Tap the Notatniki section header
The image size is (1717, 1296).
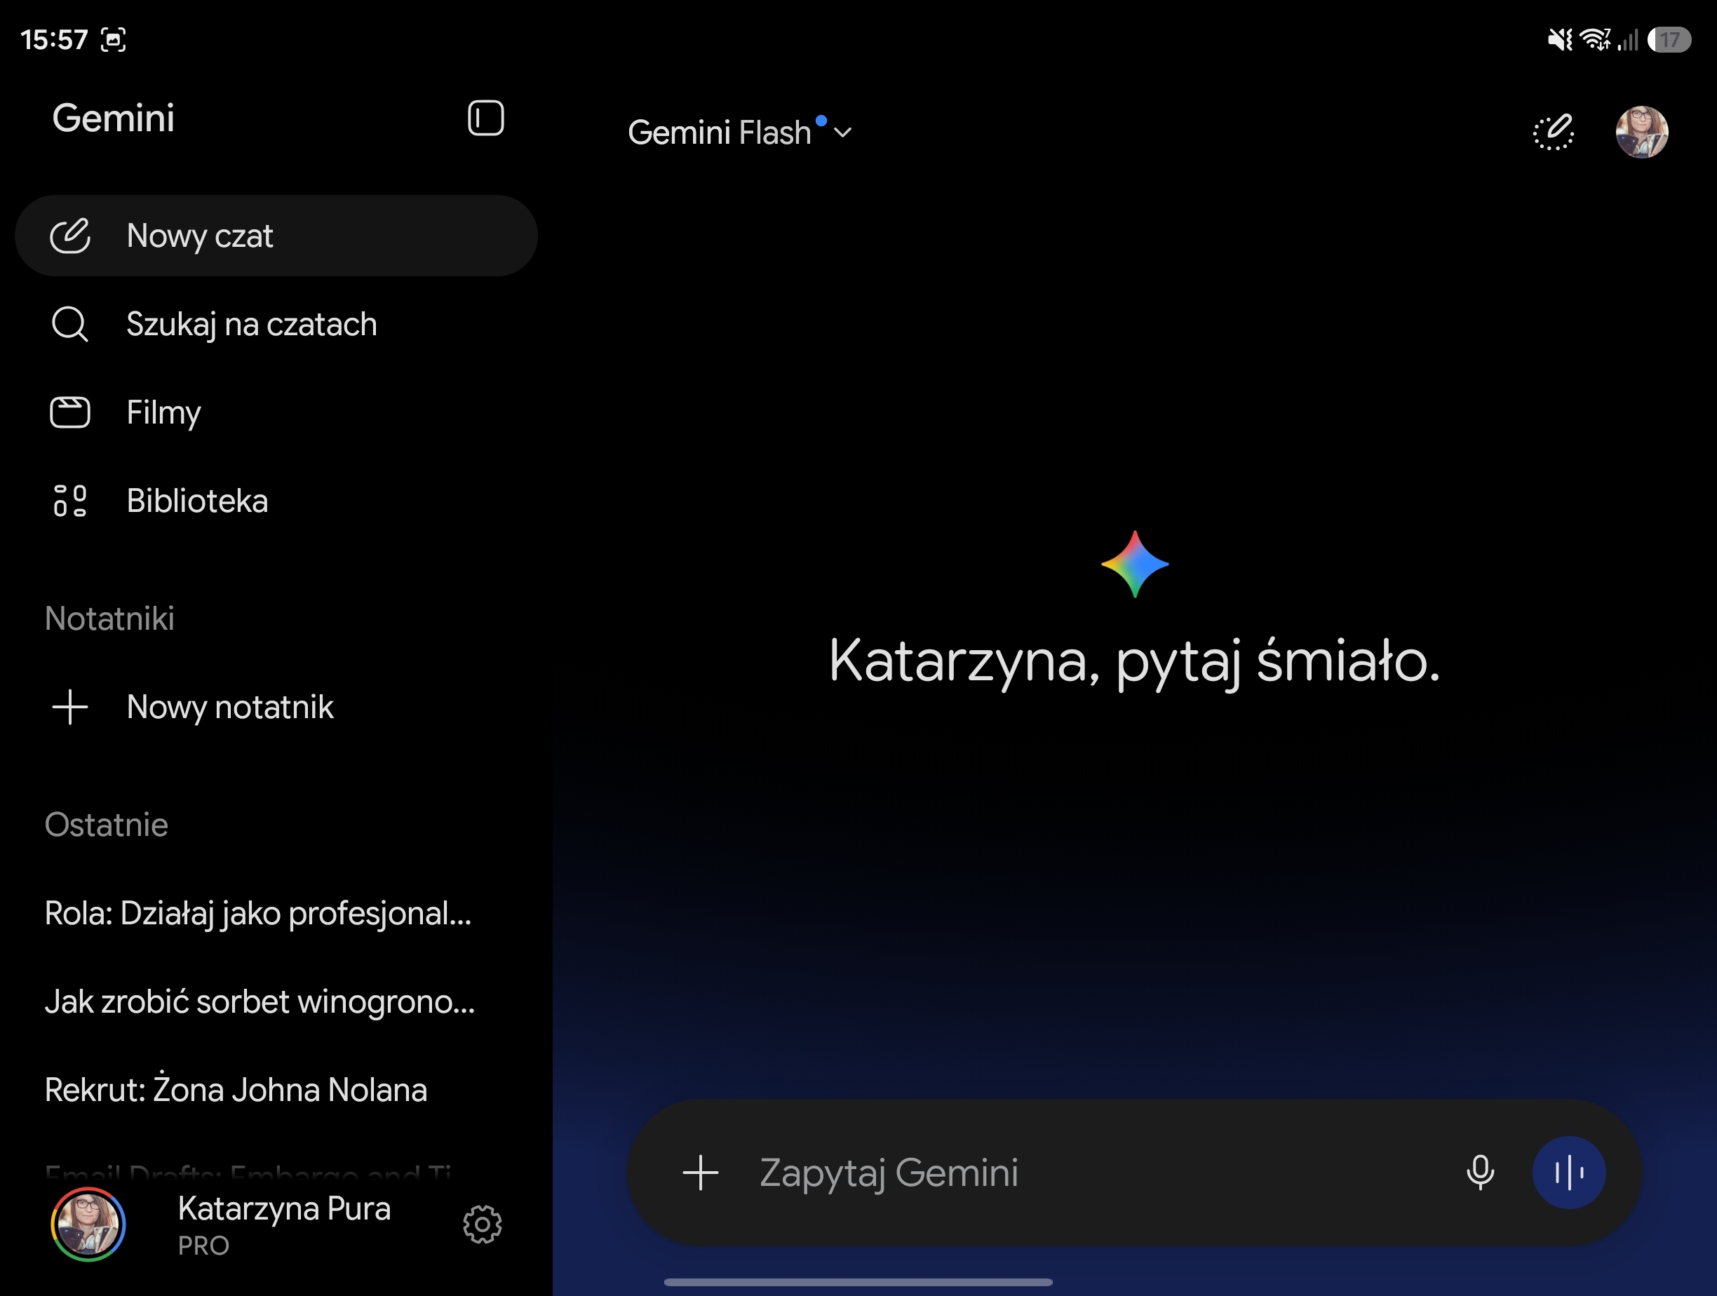109,619
